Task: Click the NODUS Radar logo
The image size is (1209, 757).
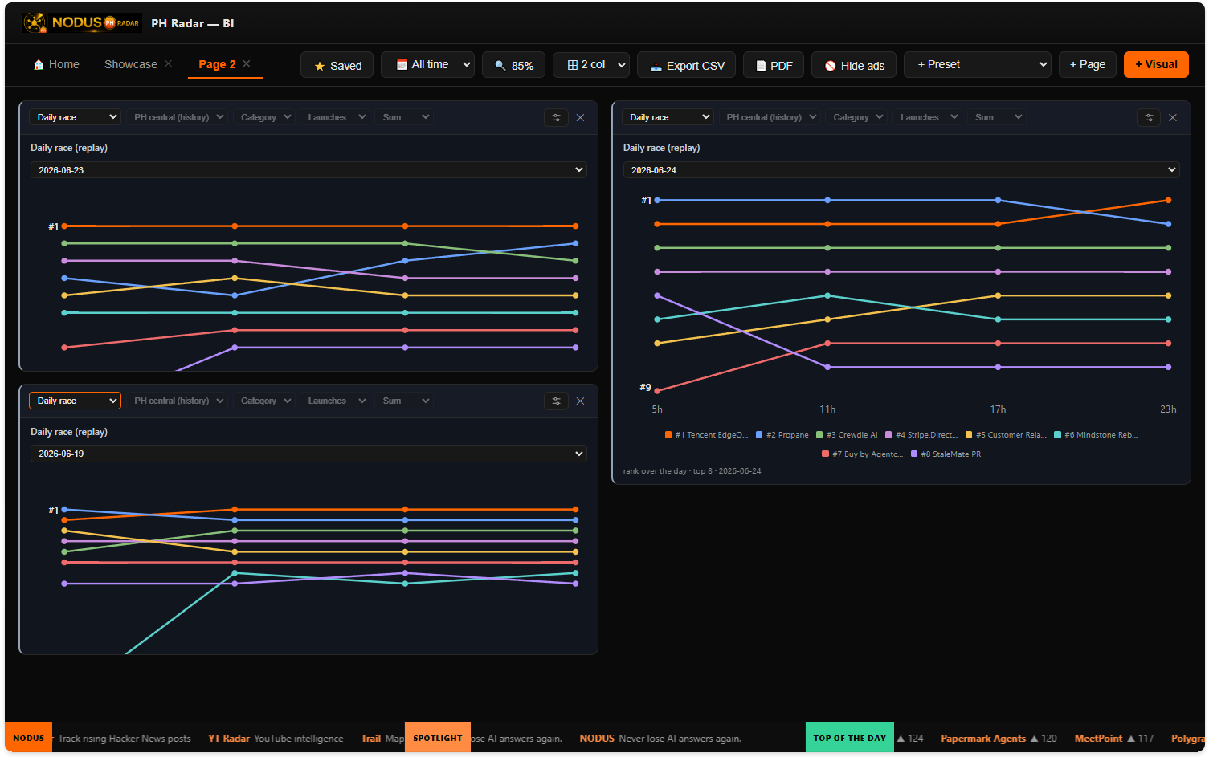Action: [81, 22]
